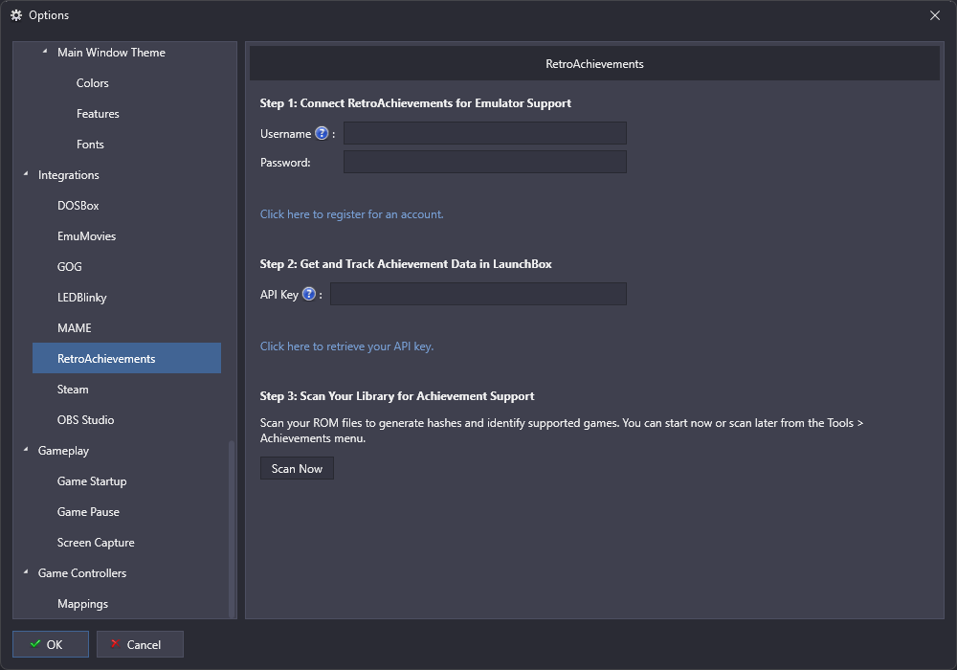The image size is (957, 670).
Task: Click the API Key input field
Action: [x=478, y=294]
